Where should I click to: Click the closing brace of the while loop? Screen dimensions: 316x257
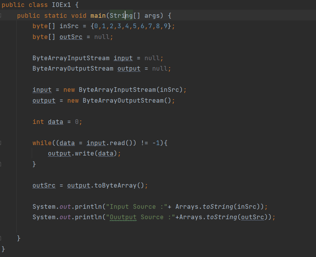[x=34, y=164]
